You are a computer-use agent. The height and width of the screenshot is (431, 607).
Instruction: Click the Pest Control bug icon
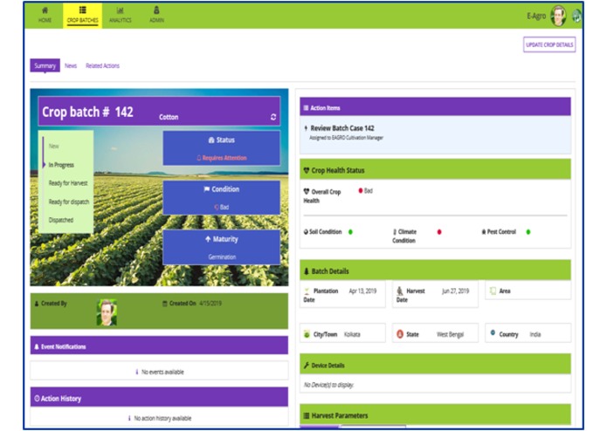(x=484, y=232)
